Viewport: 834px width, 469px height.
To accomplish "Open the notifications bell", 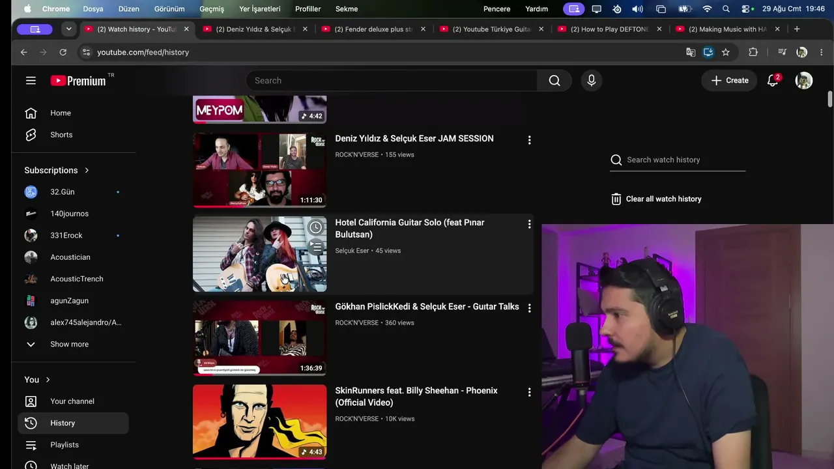I will coord(773,80).
